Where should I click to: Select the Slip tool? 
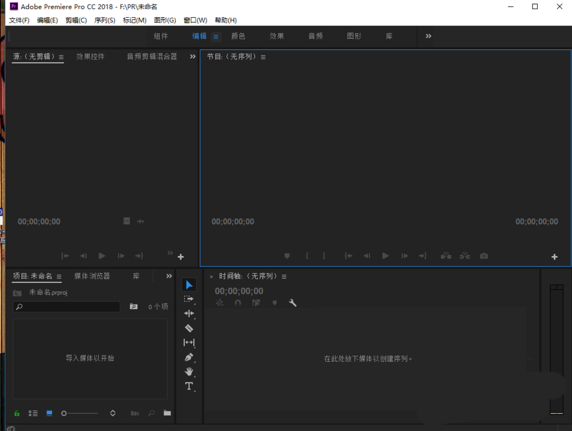coord(189,342)
